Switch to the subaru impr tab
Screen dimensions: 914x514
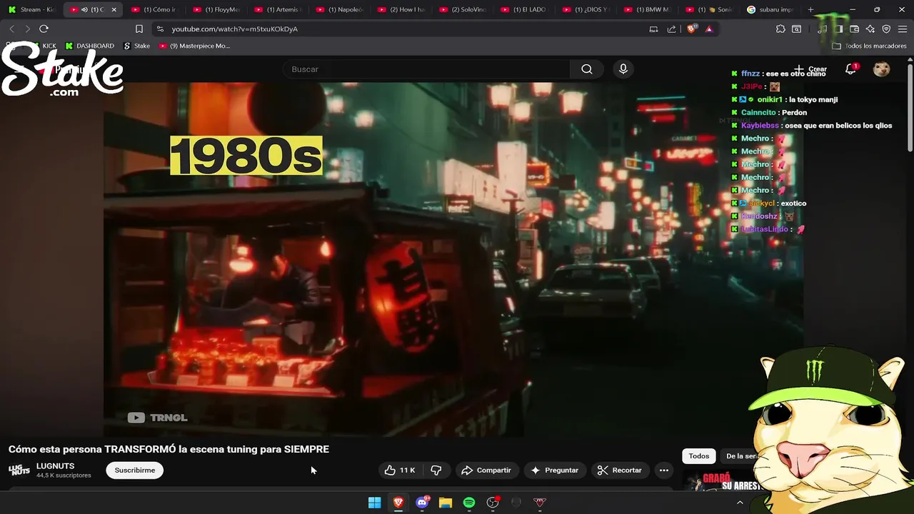[x=771, y=9]
